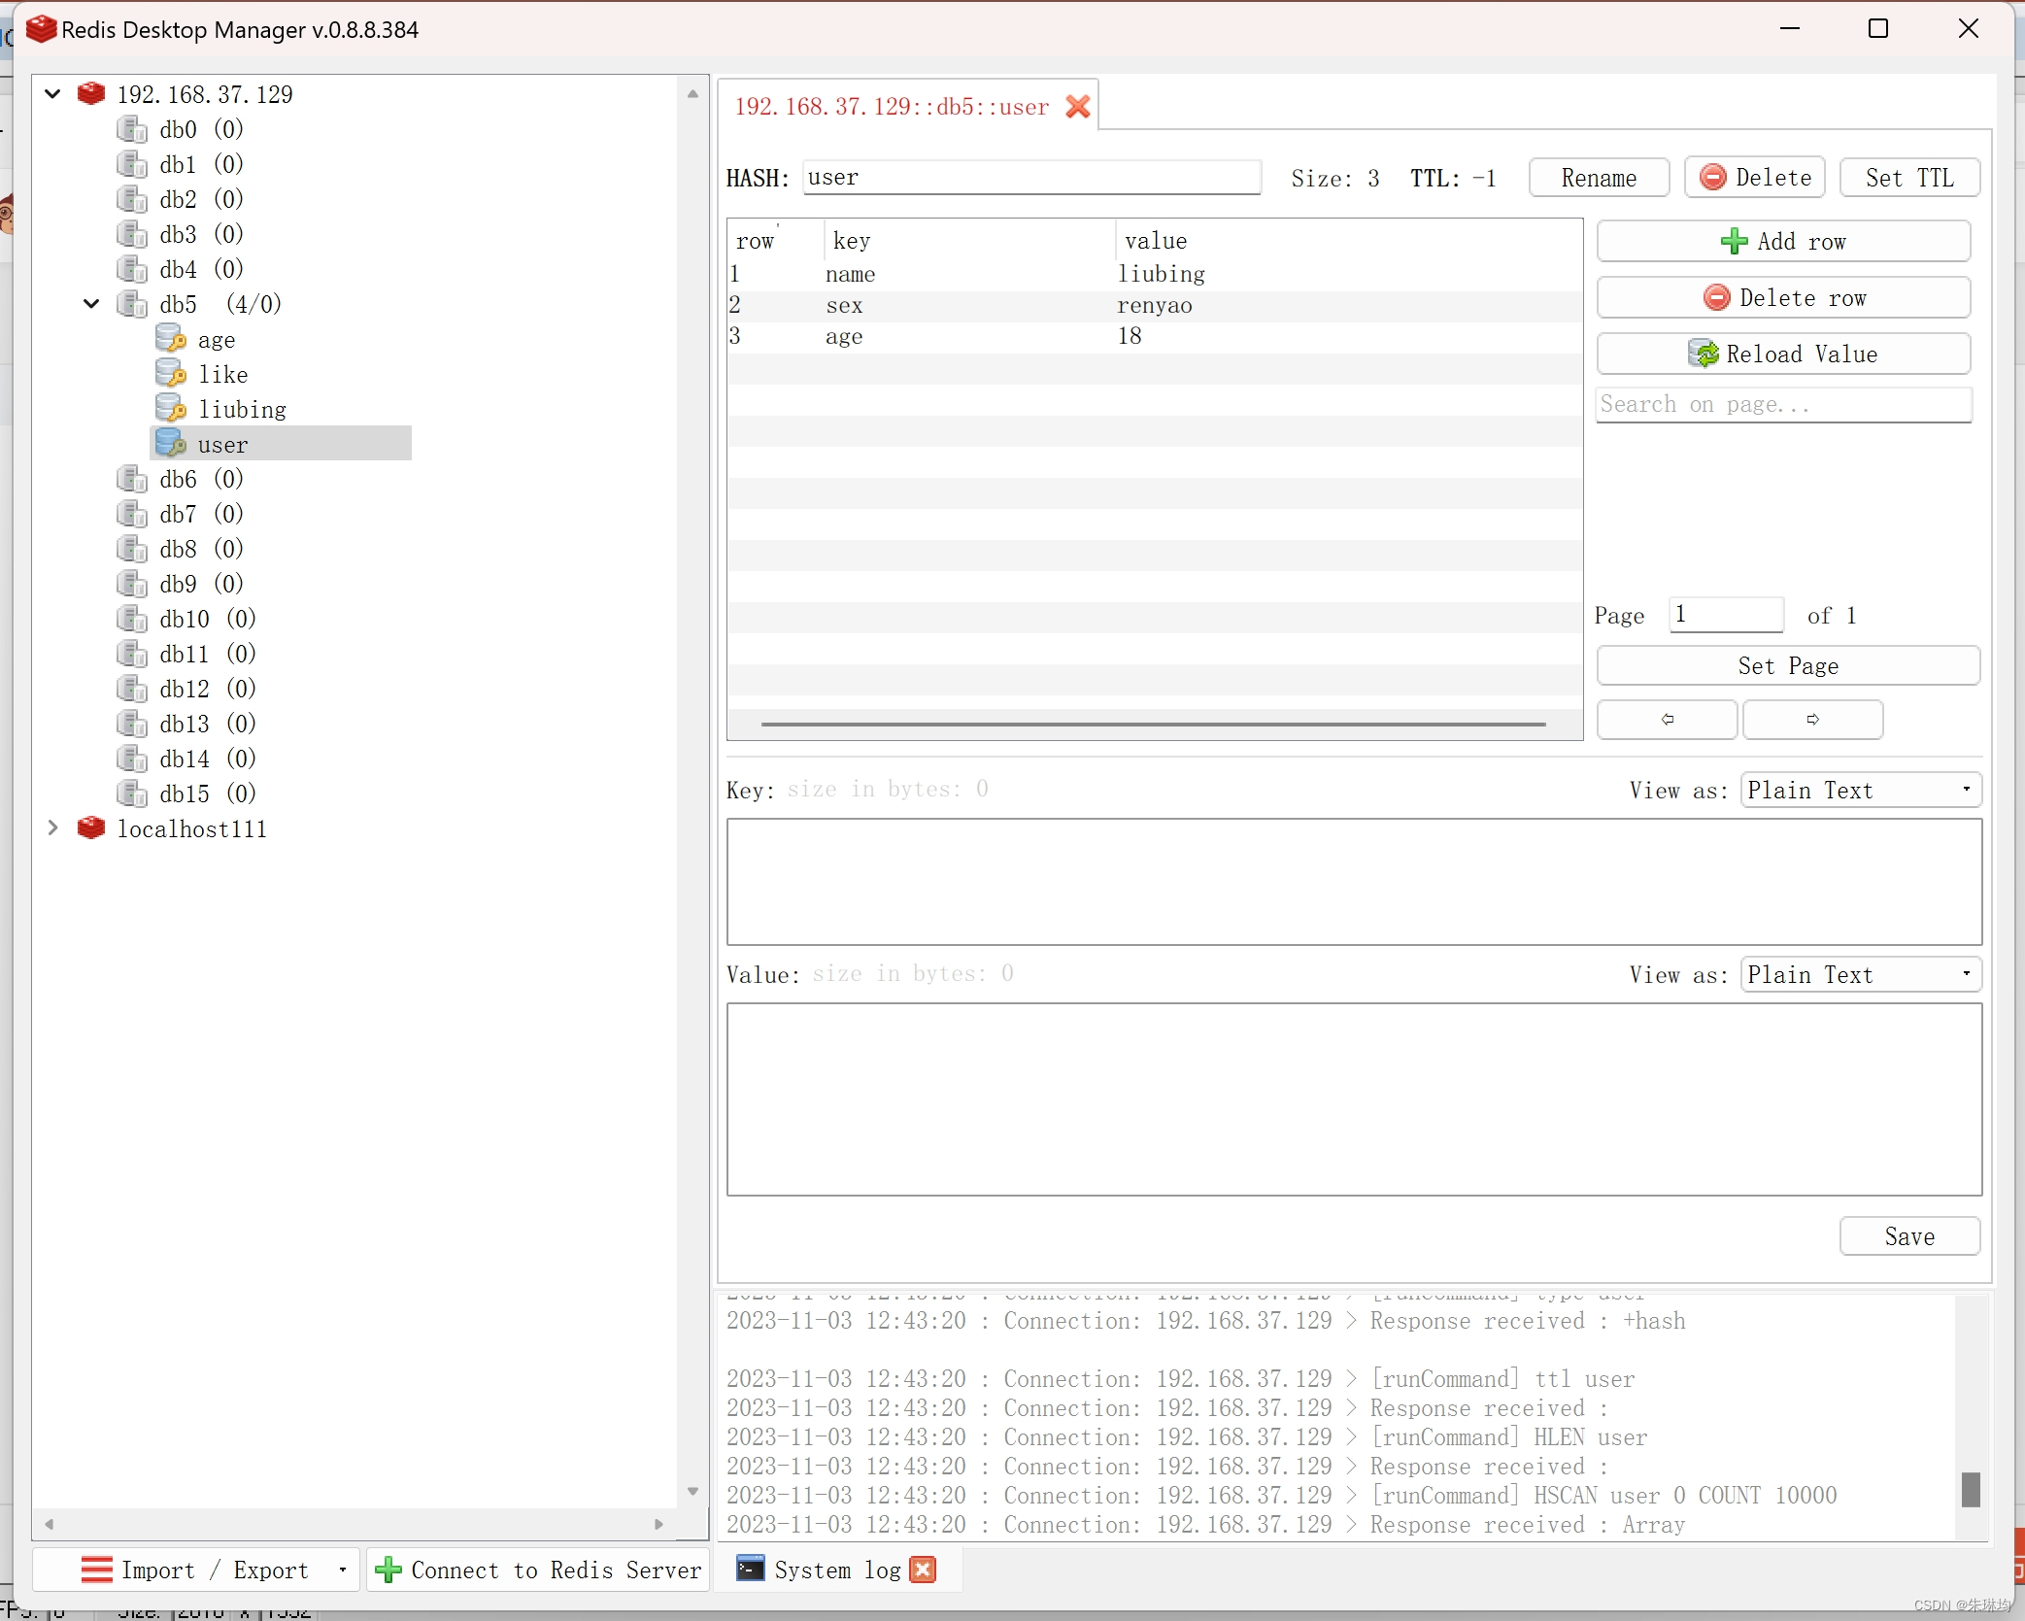Click the db15 database icon
2025x1621 pixels.
(x=131, y=794)
